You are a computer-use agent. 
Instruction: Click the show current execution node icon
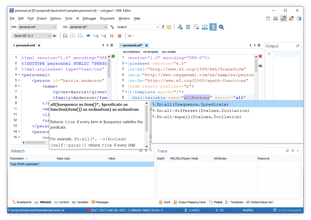click(131, 36)
